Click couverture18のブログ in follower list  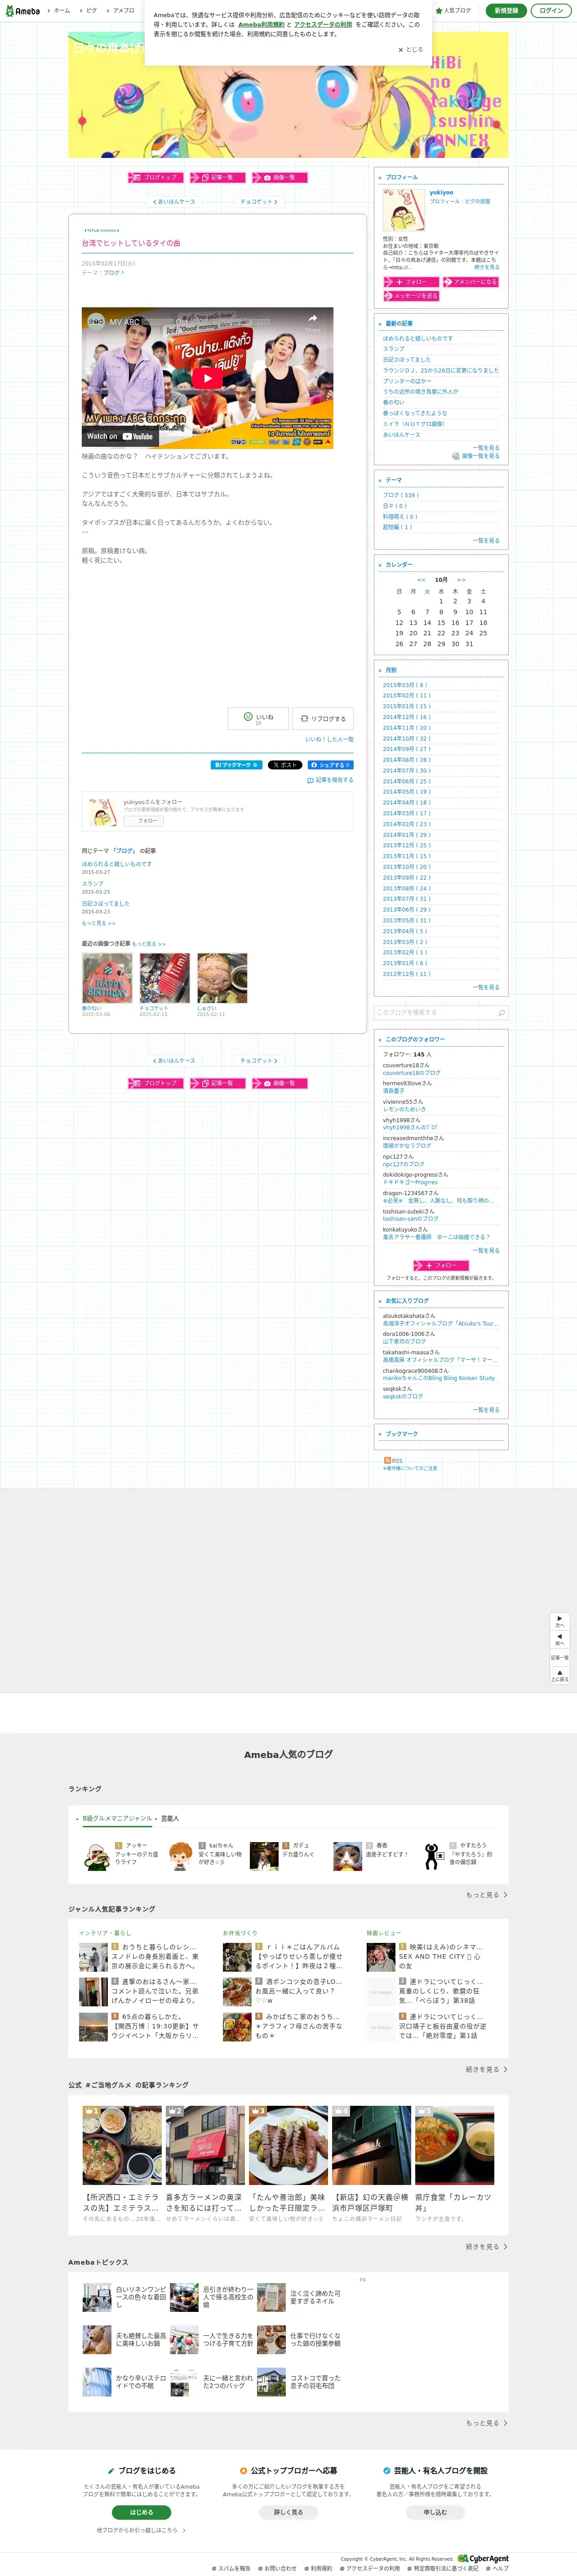pos(411,1073)
